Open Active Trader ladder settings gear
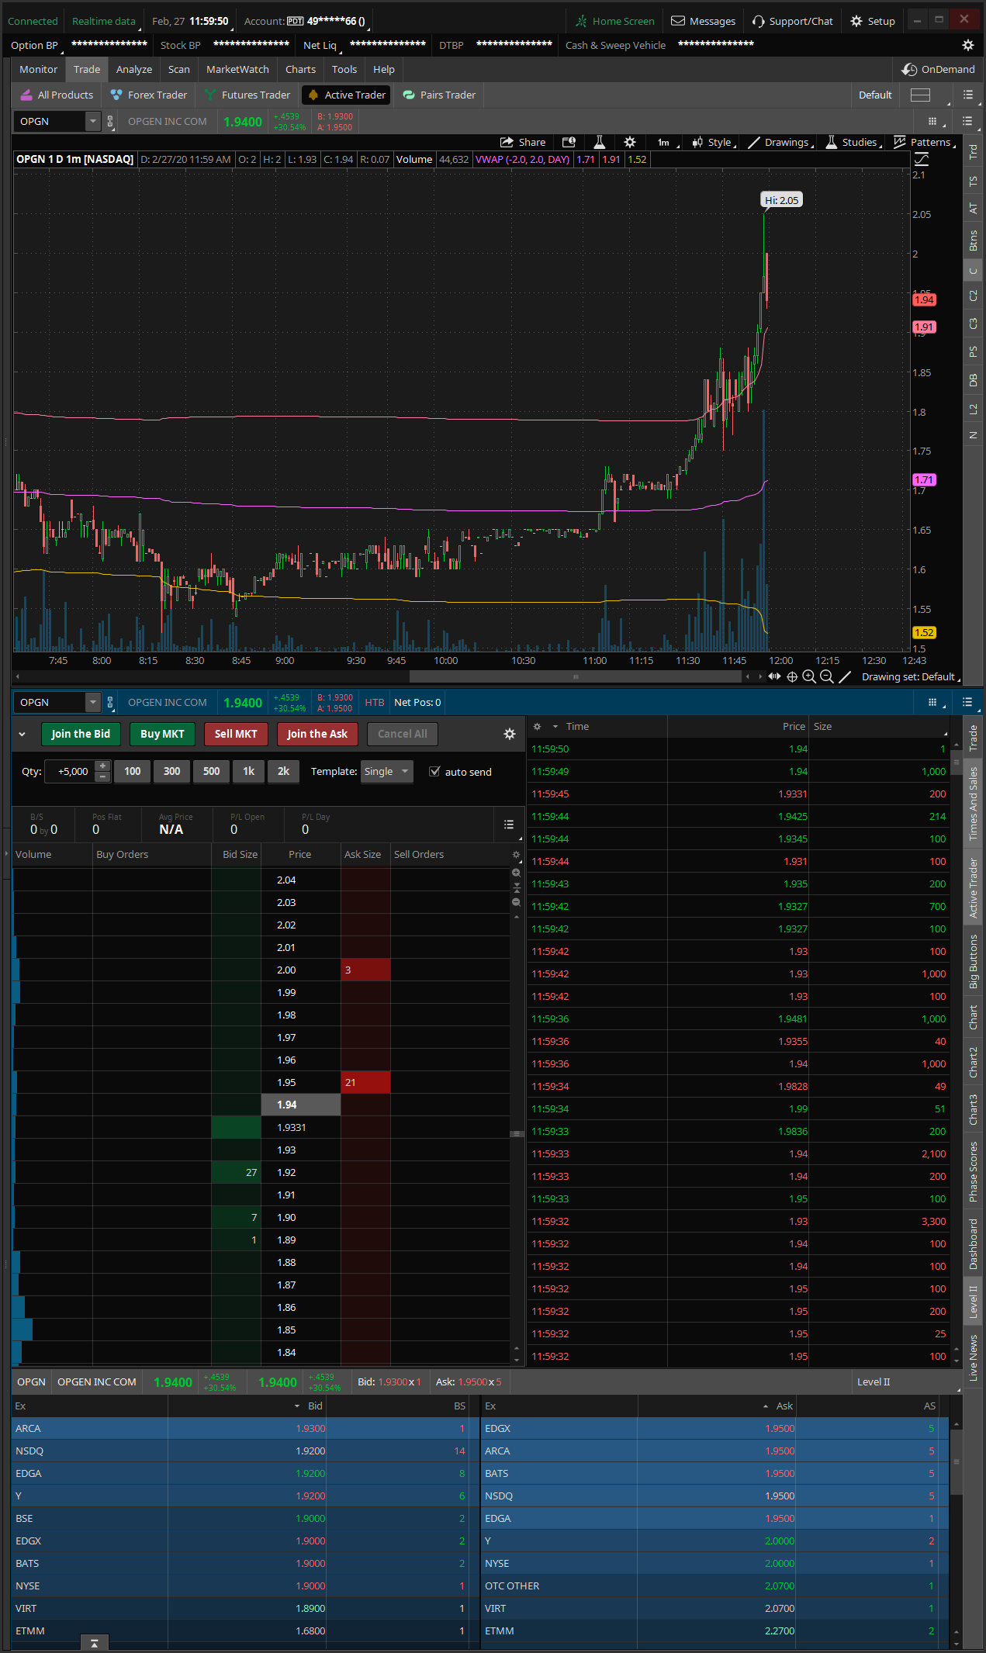The width and height of the screenshot is (986, 1653). pos(510,734)
